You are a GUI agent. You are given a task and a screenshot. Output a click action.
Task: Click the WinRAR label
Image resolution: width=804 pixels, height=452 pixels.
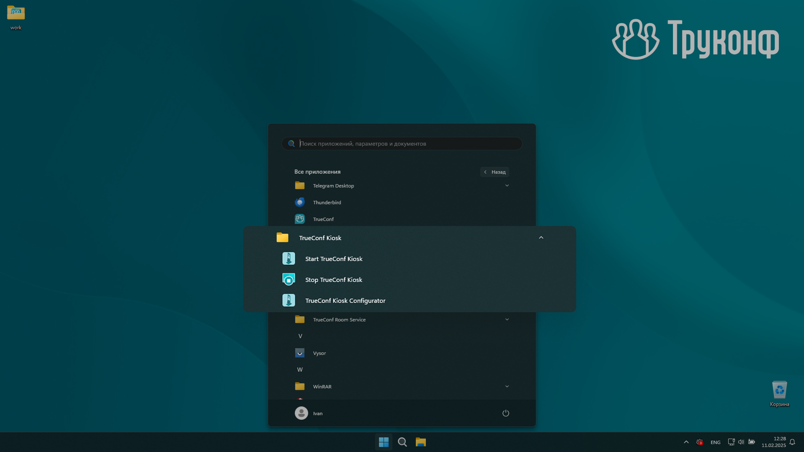(322, 387)
